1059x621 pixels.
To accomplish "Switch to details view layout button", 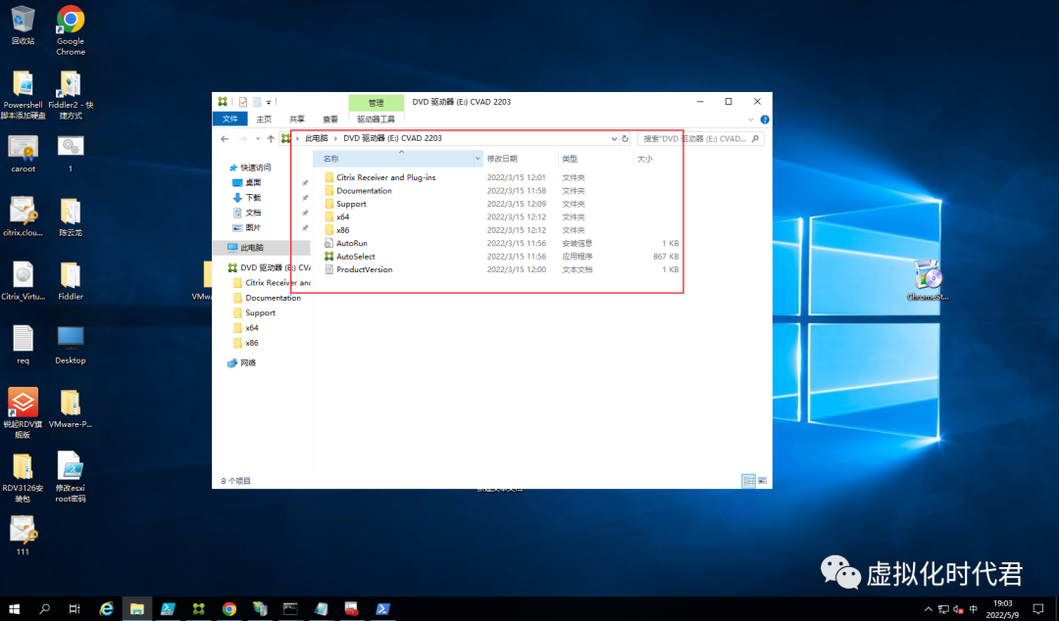I will click(748, 481).
